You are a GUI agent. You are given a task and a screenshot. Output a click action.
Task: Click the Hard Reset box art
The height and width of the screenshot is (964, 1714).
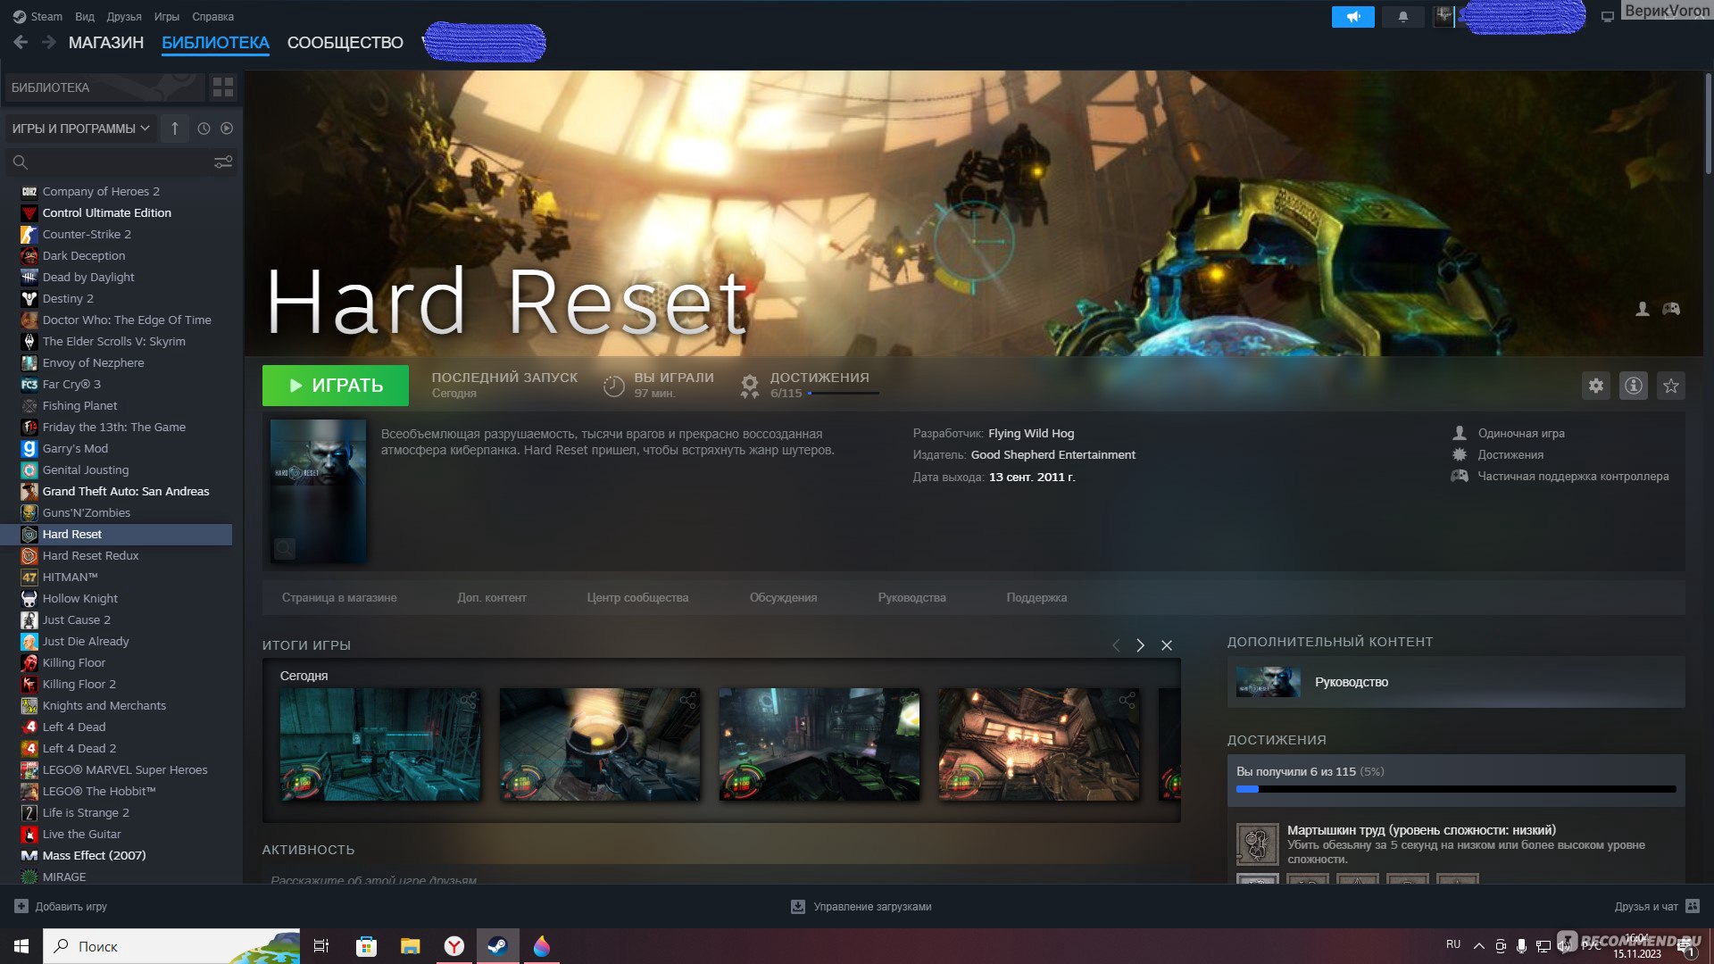pos(318,491)
